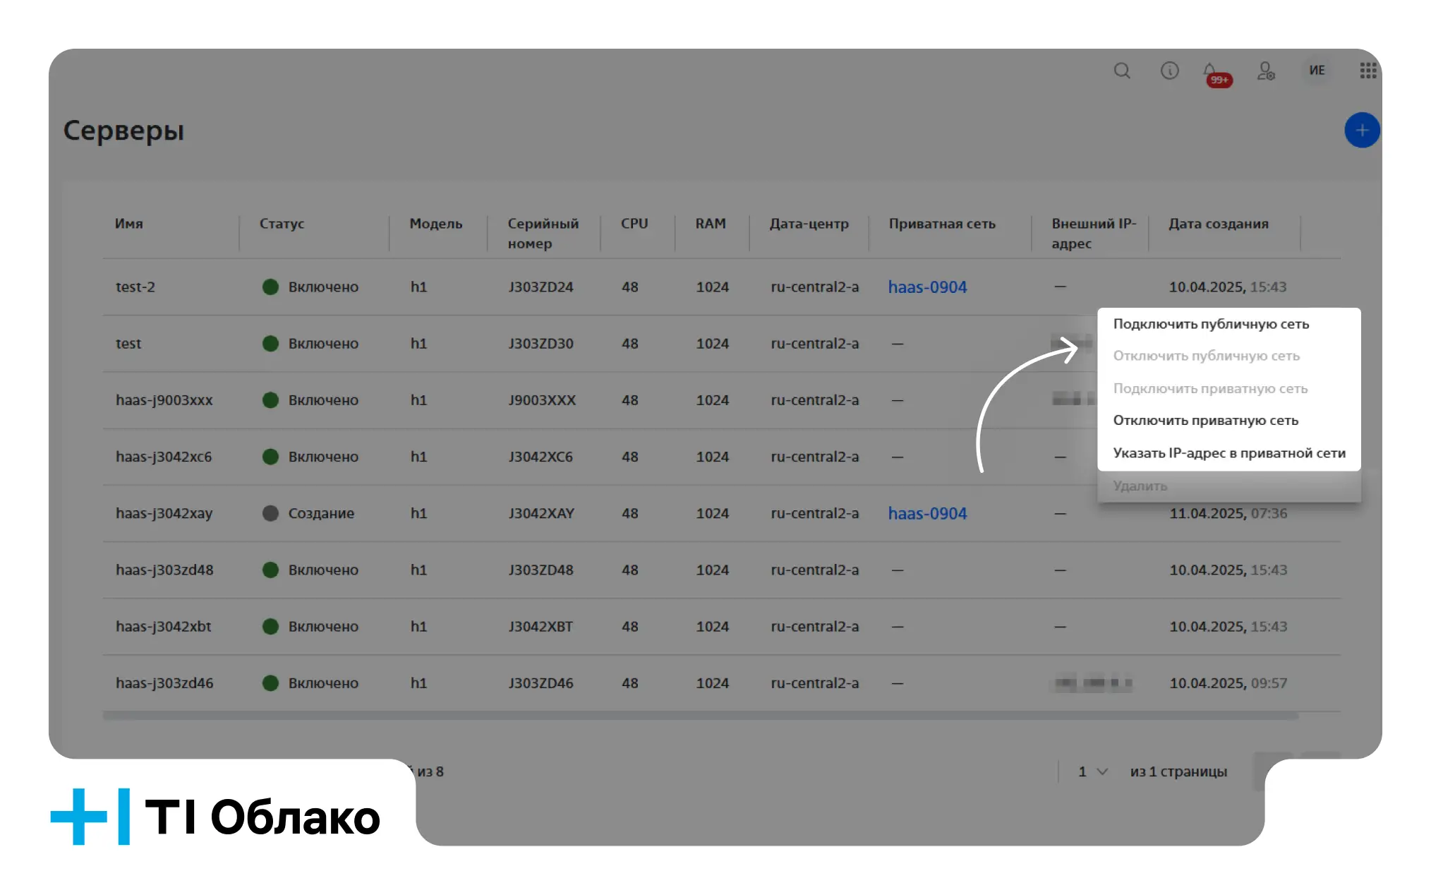Open the user settings icon
Image resolution: width=1431 pixels, height=895 pixels.
coord(1266,71)
